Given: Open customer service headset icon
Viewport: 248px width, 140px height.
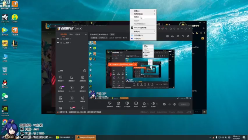Looking at the screenshot, I should (158, 29).
